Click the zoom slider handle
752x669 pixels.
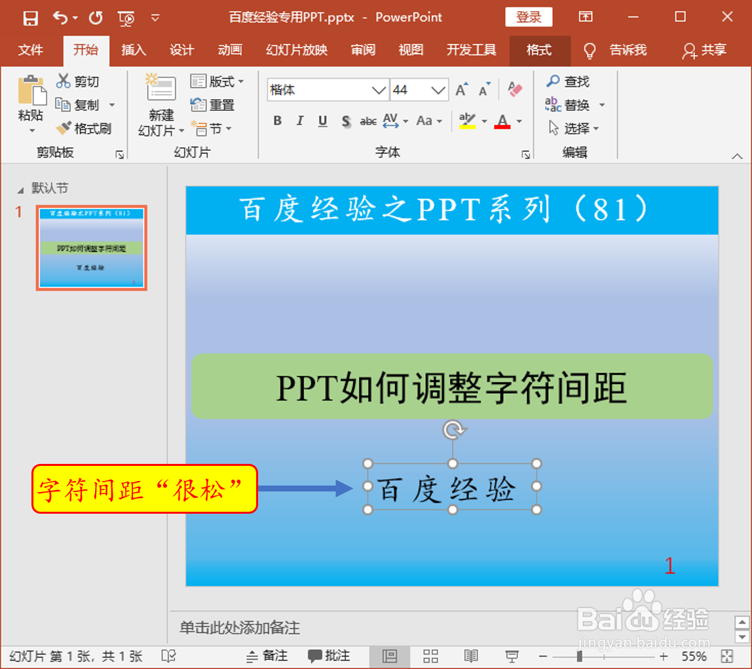pyautogui.click(x=579, y=656)
